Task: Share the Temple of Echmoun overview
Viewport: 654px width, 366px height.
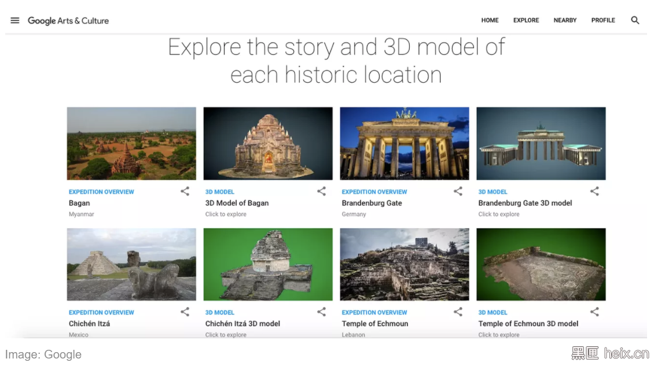Action: (x=458, y=312)
